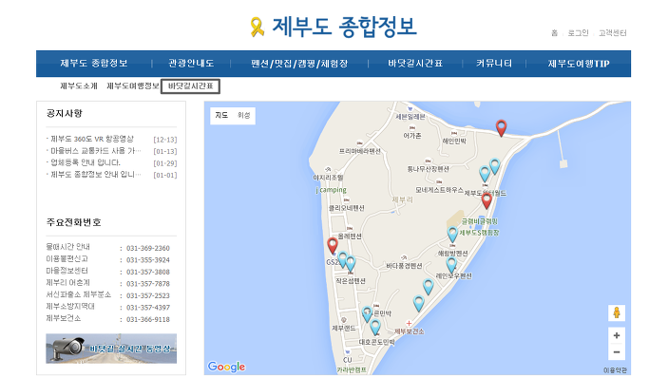Select the 제부랜드 place icon
Viewport: 649px width, 378px height.
click(344, 320)
